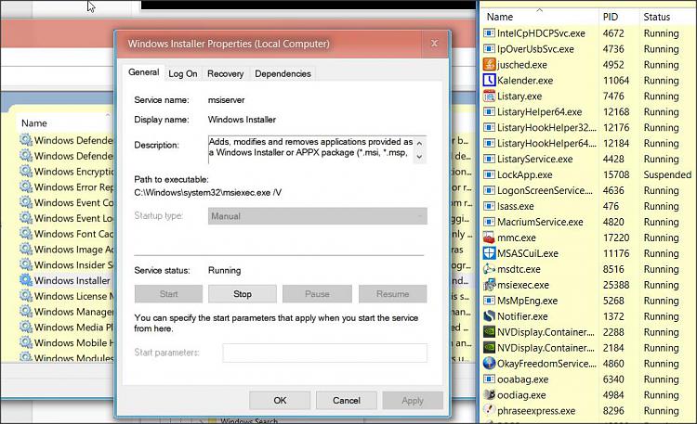Click the NVDisplay.Container icon for PID 2288
Viewport: 697px width, 424px height.
coord(489,332)
